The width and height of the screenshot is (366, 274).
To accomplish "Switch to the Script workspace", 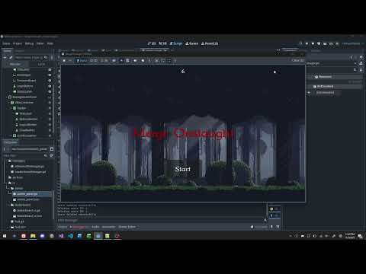I will coord(176,43).
